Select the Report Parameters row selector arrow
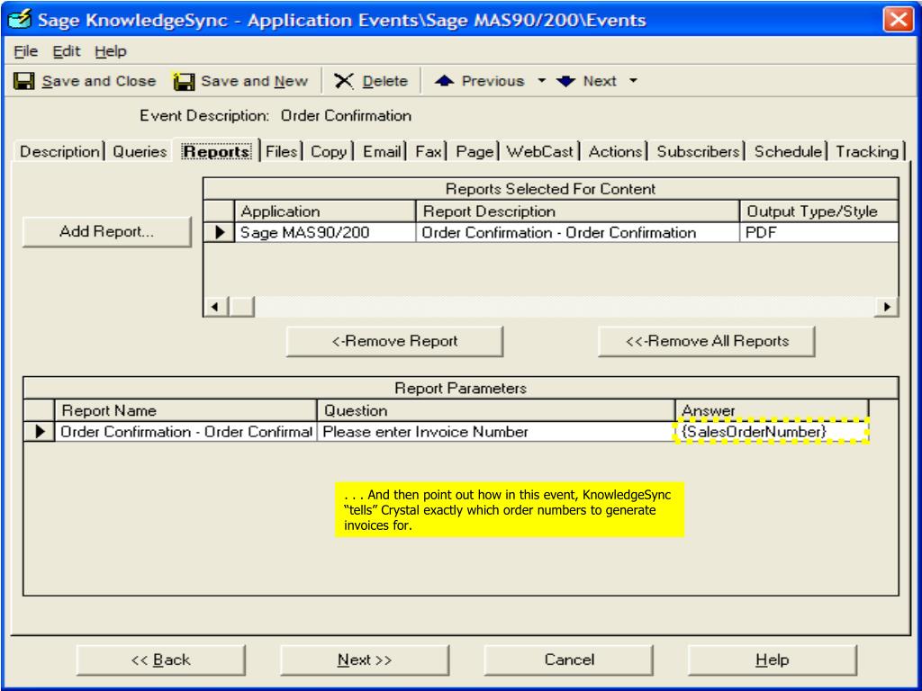This screenshot has height=691, width=922. [x=40, y=431]
